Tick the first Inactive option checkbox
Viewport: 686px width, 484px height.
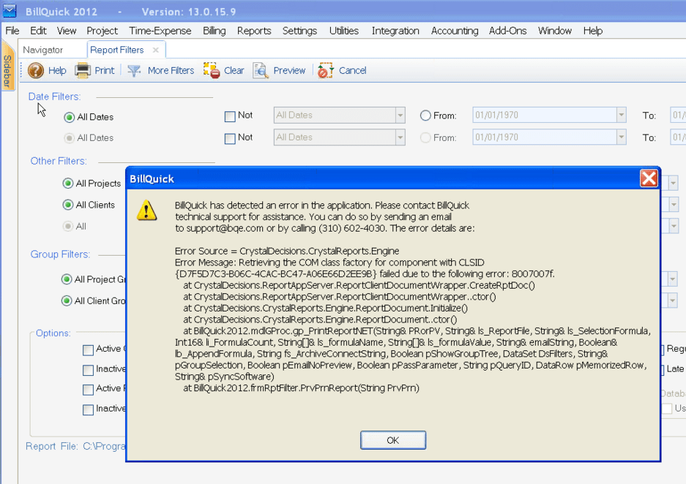[88, 371]
